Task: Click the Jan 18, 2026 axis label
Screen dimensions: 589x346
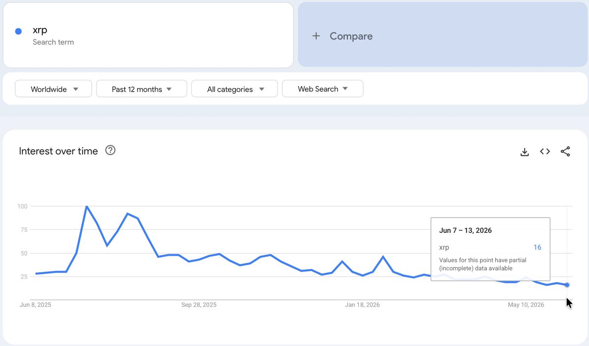Action: 362,305
